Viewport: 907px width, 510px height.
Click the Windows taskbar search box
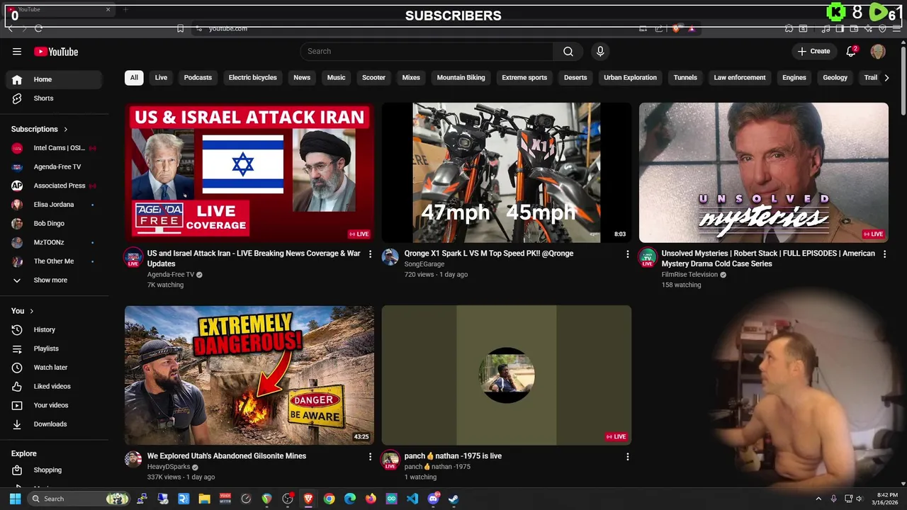click(x=79, y=499)
